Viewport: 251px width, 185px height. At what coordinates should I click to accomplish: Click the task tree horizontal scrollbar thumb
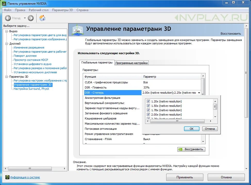click(30, 168)
